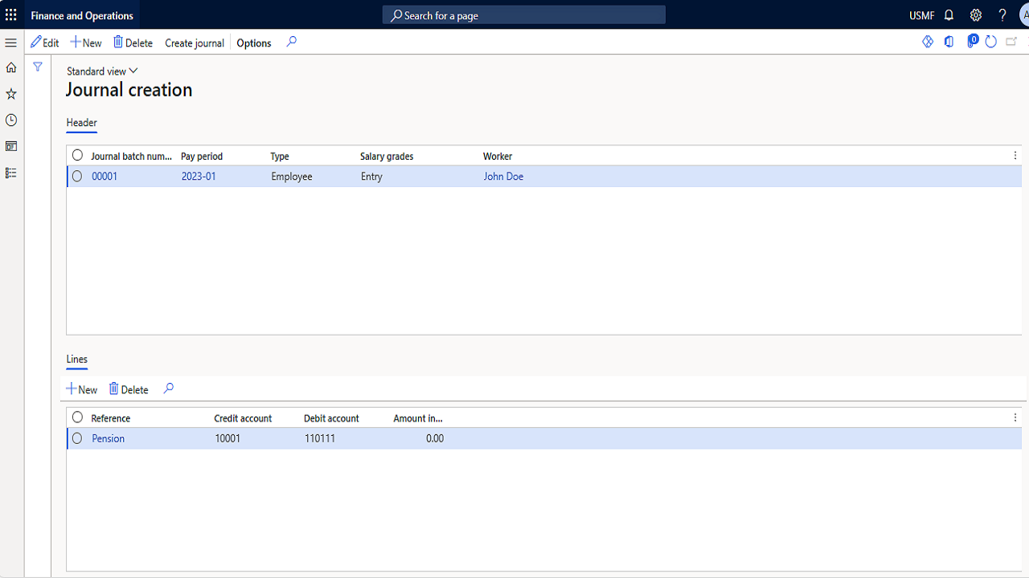Select row for journal 00001

pos(77,176)
